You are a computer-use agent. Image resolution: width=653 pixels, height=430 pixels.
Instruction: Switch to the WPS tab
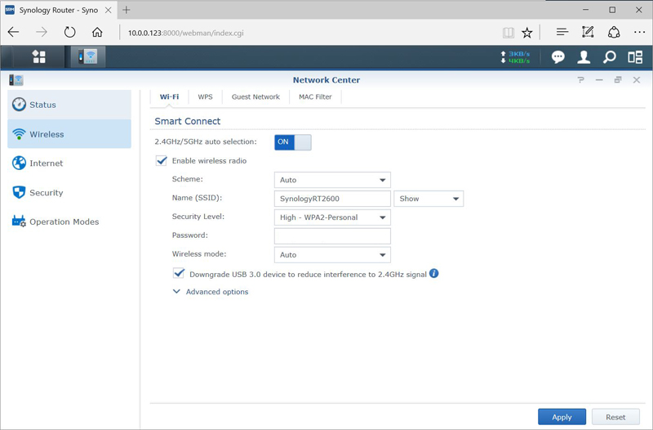[205, 96]
